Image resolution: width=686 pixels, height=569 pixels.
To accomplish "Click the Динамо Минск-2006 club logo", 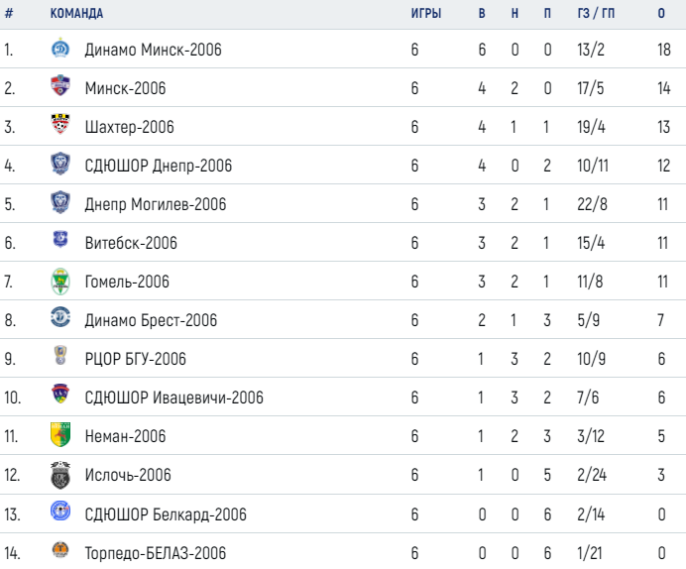I will coord(60,49).
